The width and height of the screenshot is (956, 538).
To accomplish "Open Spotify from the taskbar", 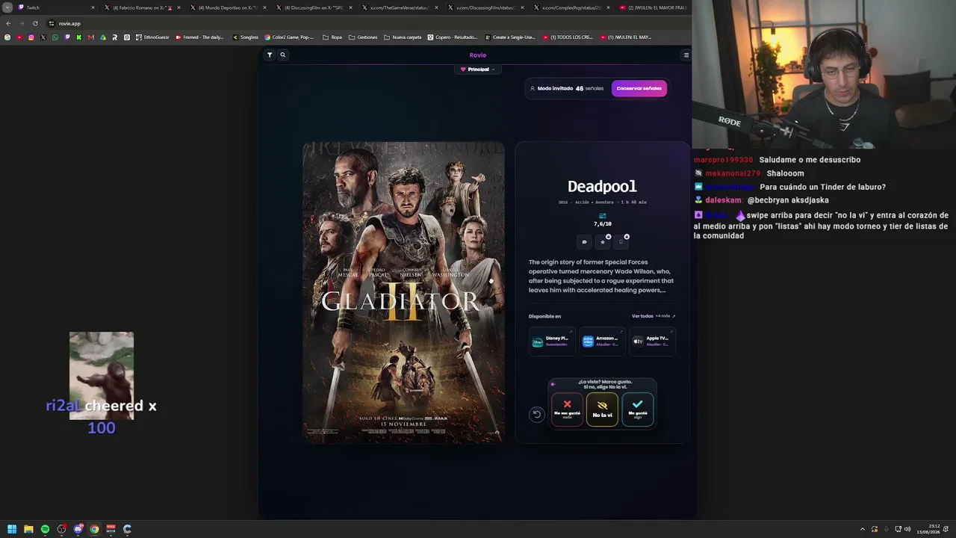I will point(45,529).
